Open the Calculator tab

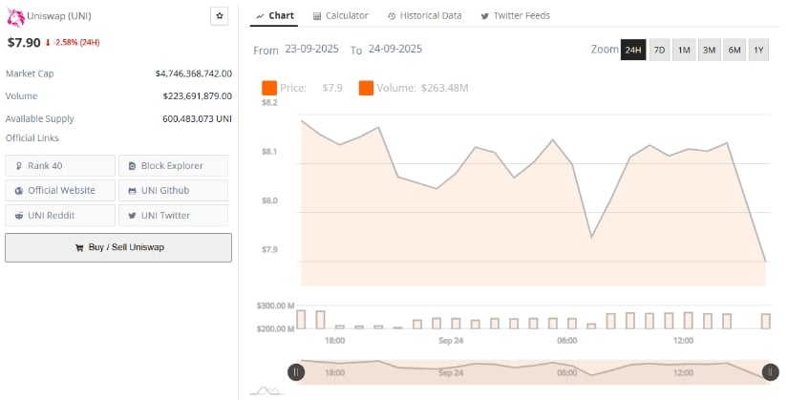tap(341, 16)
